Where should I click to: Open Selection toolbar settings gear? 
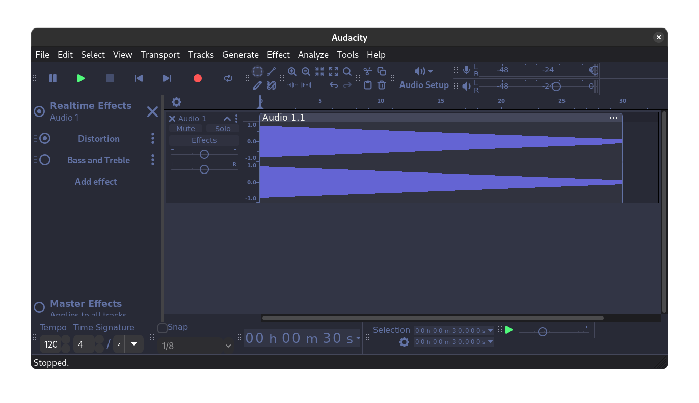tap(404, 342)
